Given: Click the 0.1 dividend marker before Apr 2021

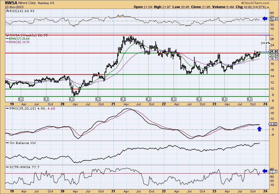Looking at the screenshot, I should pyautogui.click(x=123, y=99).
